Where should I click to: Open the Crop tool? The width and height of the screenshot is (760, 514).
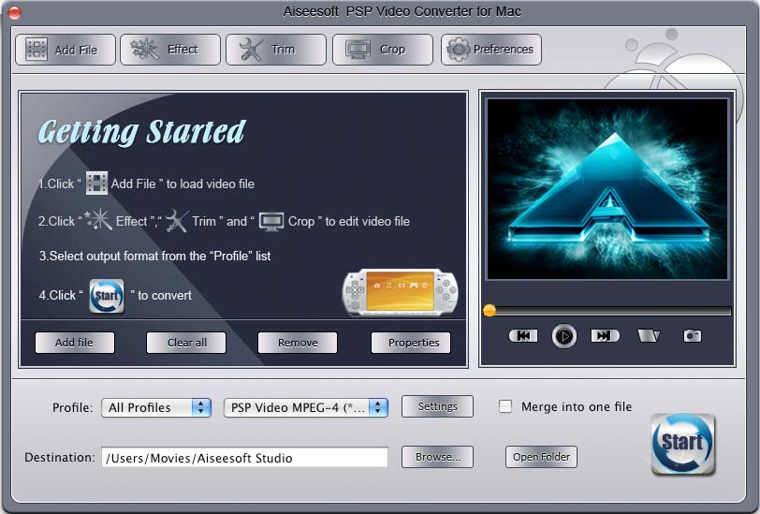pos(383,50)
